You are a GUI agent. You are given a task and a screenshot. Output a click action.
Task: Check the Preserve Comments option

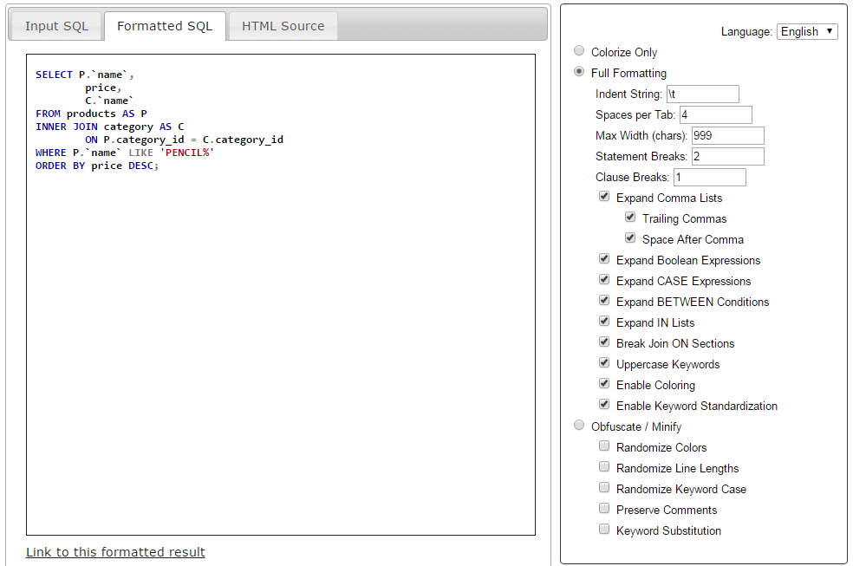coord(604,509)
